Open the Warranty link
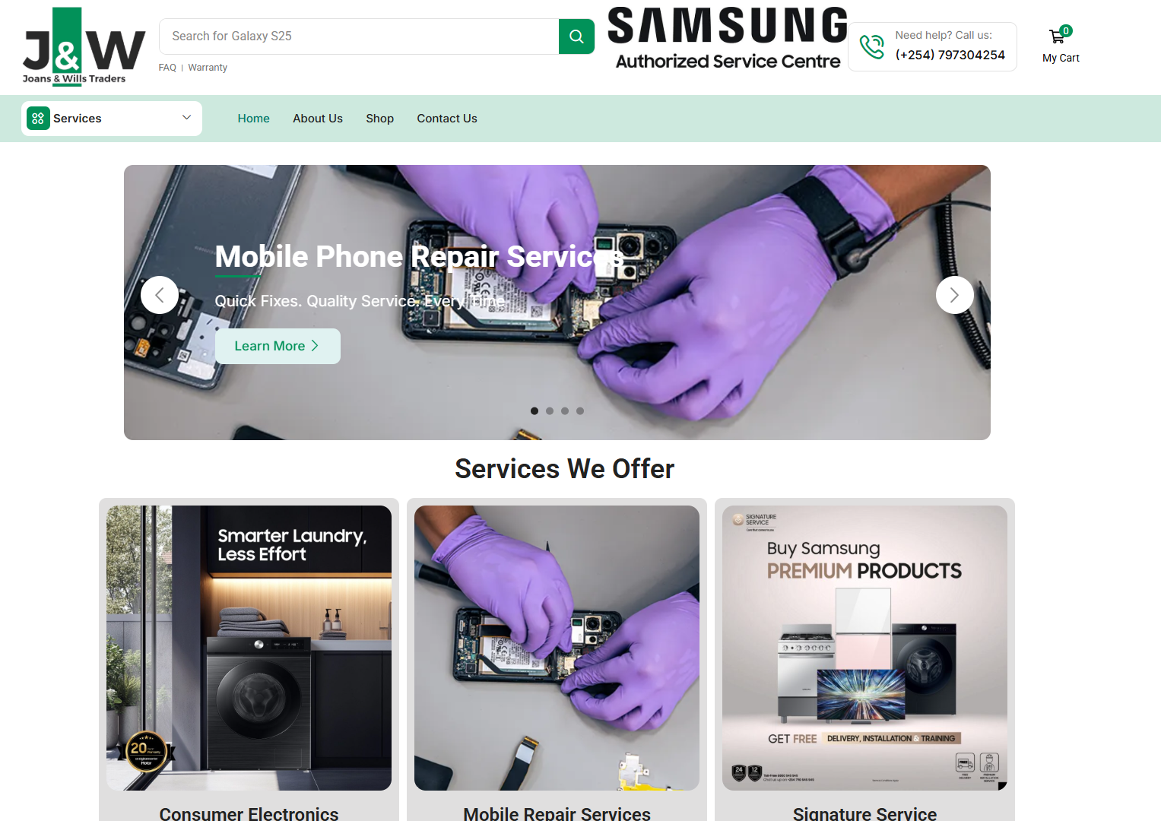This screenshot has height=821, width=1161. coord(208,68)
